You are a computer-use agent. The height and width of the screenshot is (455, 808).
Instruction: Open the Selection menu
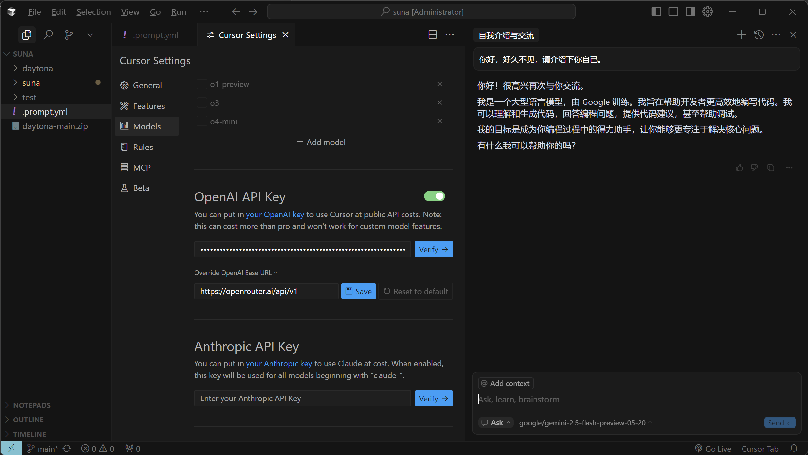(93, 12)
